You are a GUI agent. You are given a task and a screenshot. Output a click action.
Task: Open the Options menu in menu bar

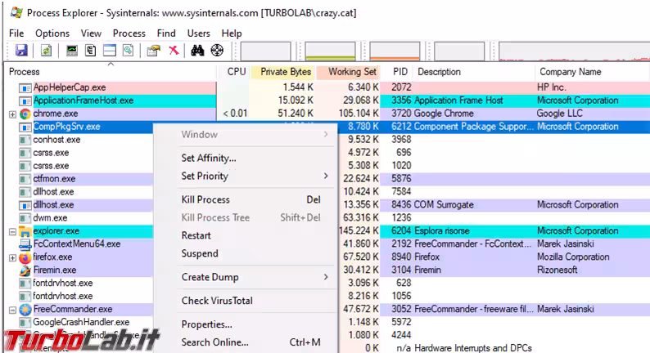(52, 34)
